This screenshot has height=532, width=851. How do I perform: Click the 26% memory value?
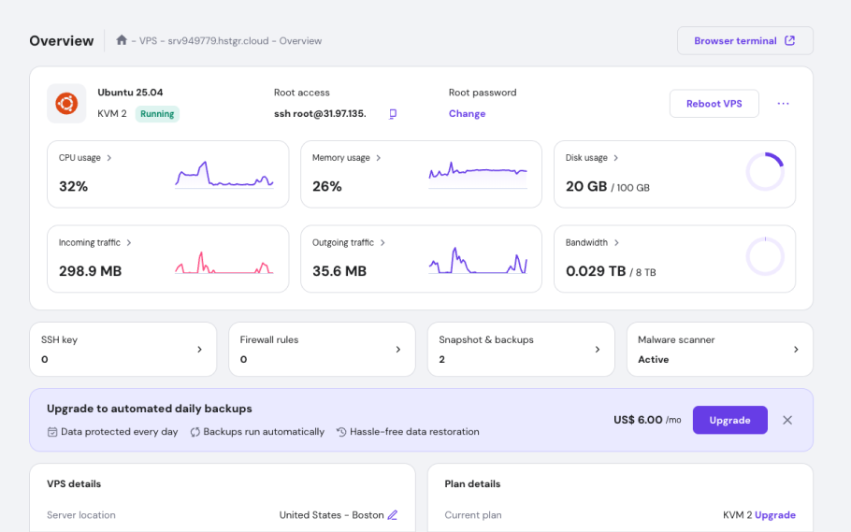click(x=326, y=186)
